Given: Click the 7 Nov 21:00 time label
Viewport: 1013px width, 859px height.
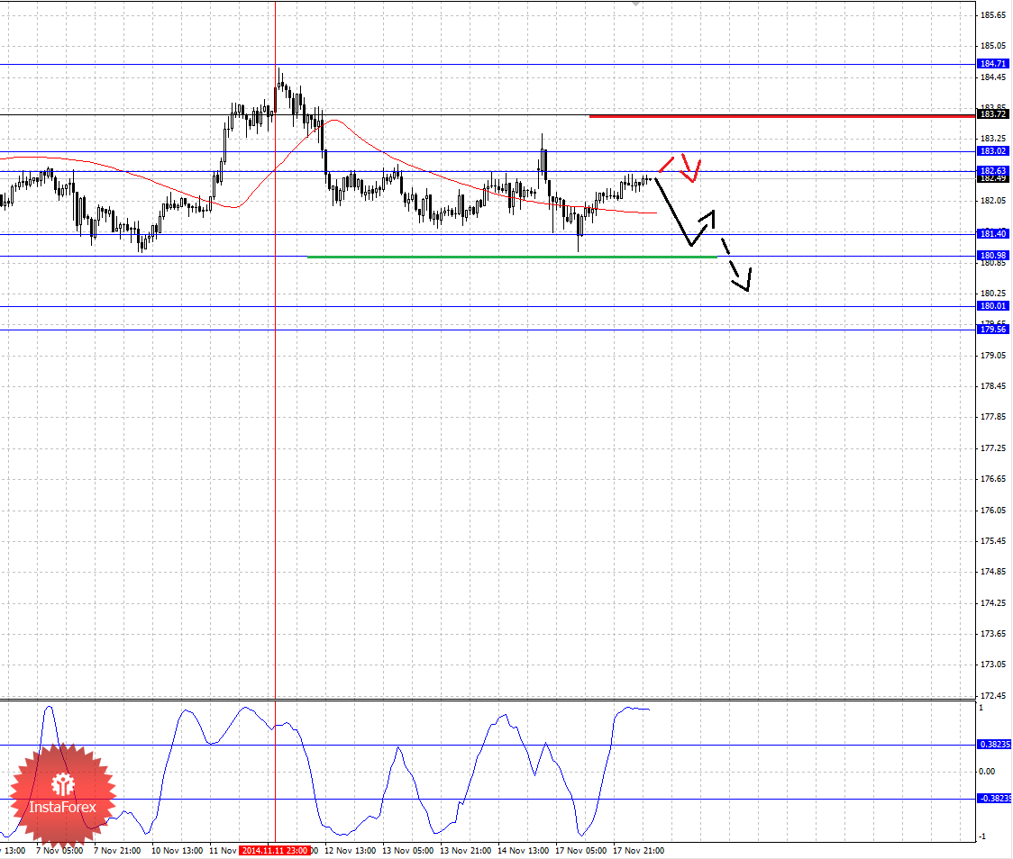Looking at the screenshot, I should point(117,851).
